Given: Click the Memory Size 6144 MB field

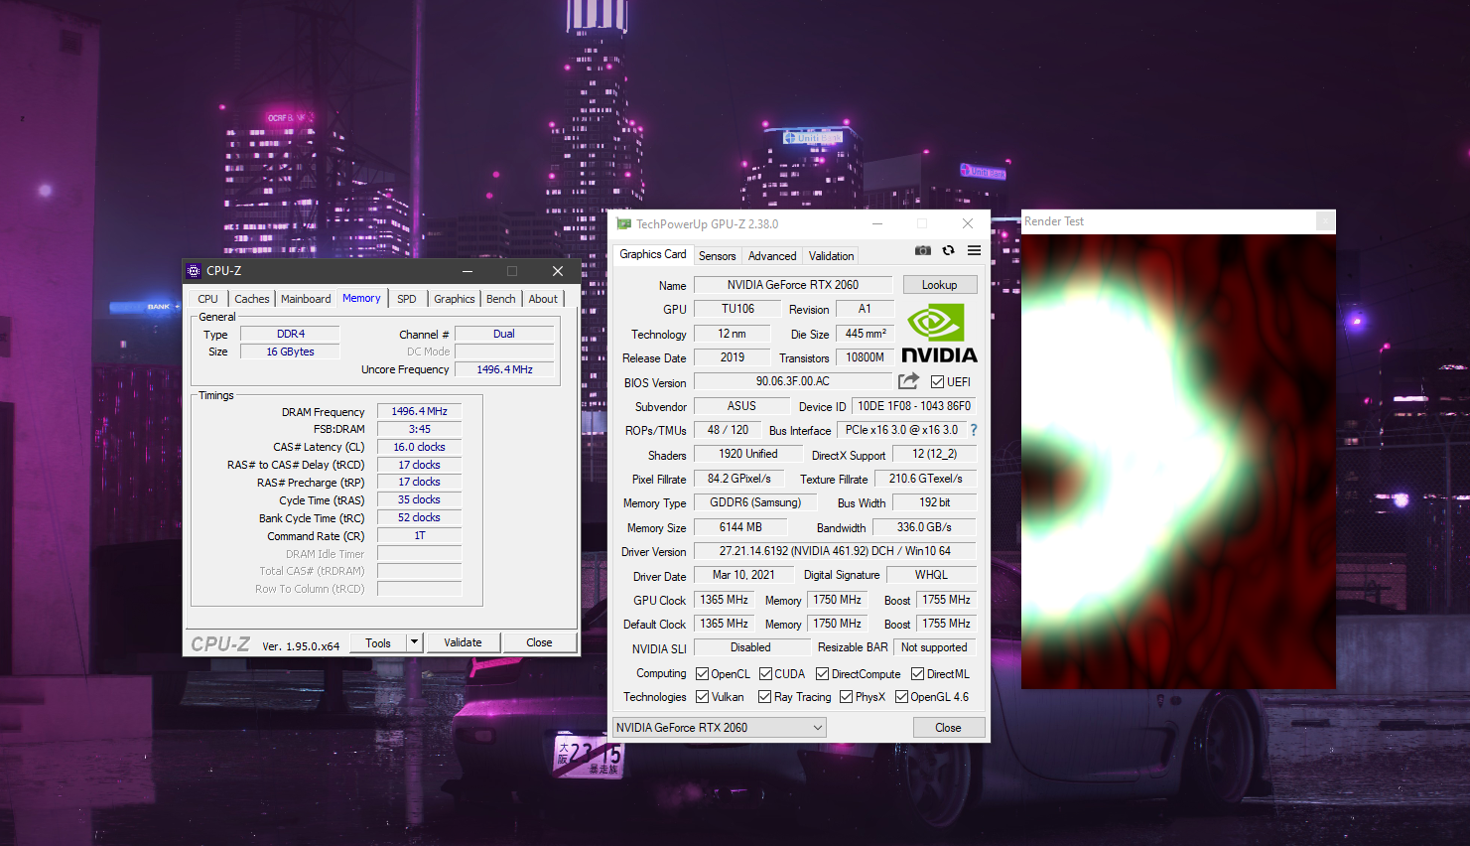Looking at the screenshot, I should 740,527.
